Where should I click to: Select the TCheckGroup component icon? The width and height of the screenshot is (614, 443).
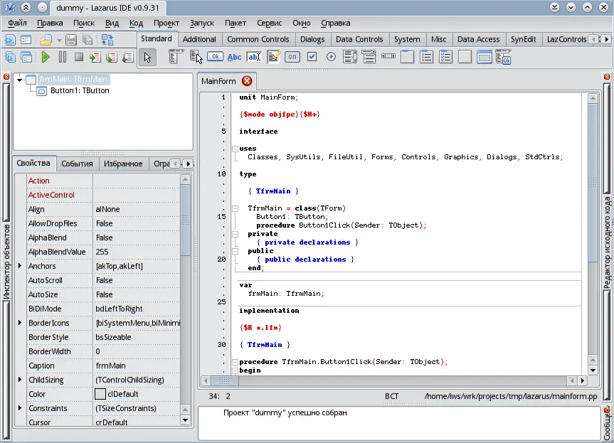click(x=445, y=57)
